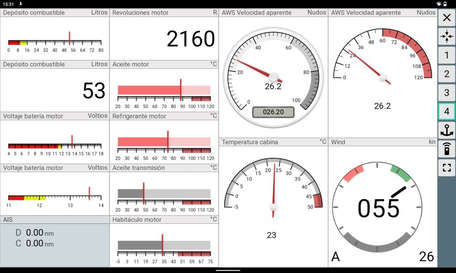This screenshot has width=456, height=273.
Task: Click the red-sector AWS gauge on right
Action: (382, 67)
